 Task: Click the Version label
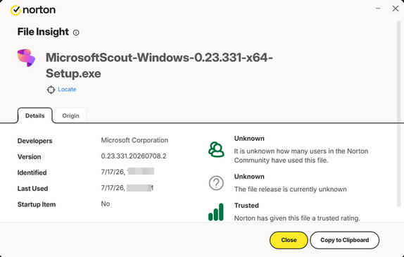point(29,157)
